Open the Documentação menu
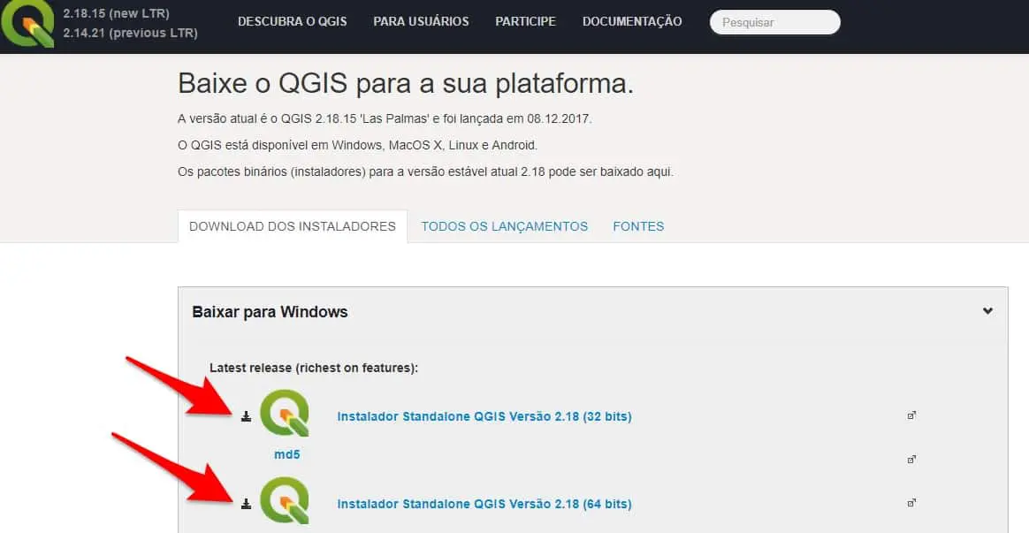The image size is (1029, 533). click(x=632, y=21)
